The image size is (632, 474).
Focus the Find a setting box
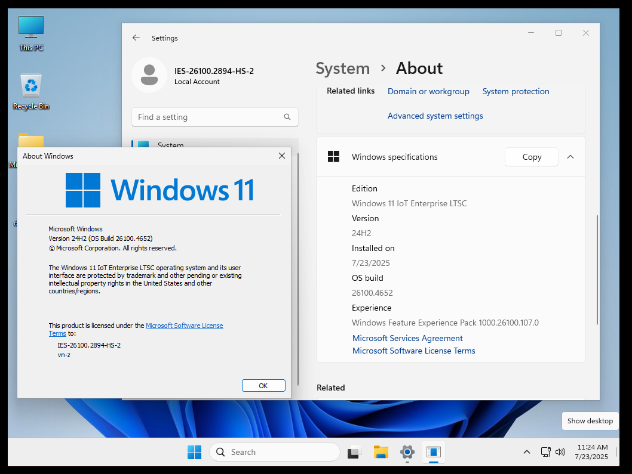click(x=215, y=117)
